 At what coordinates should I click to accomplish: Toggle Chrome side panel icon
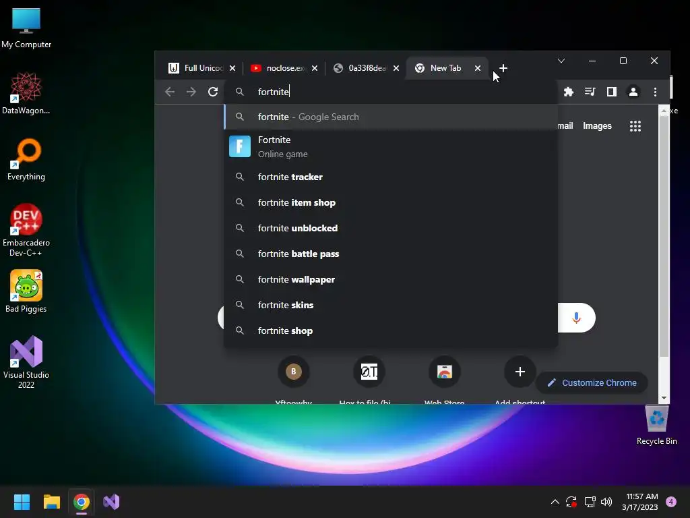pyautogui.click(x=611, y=92)
